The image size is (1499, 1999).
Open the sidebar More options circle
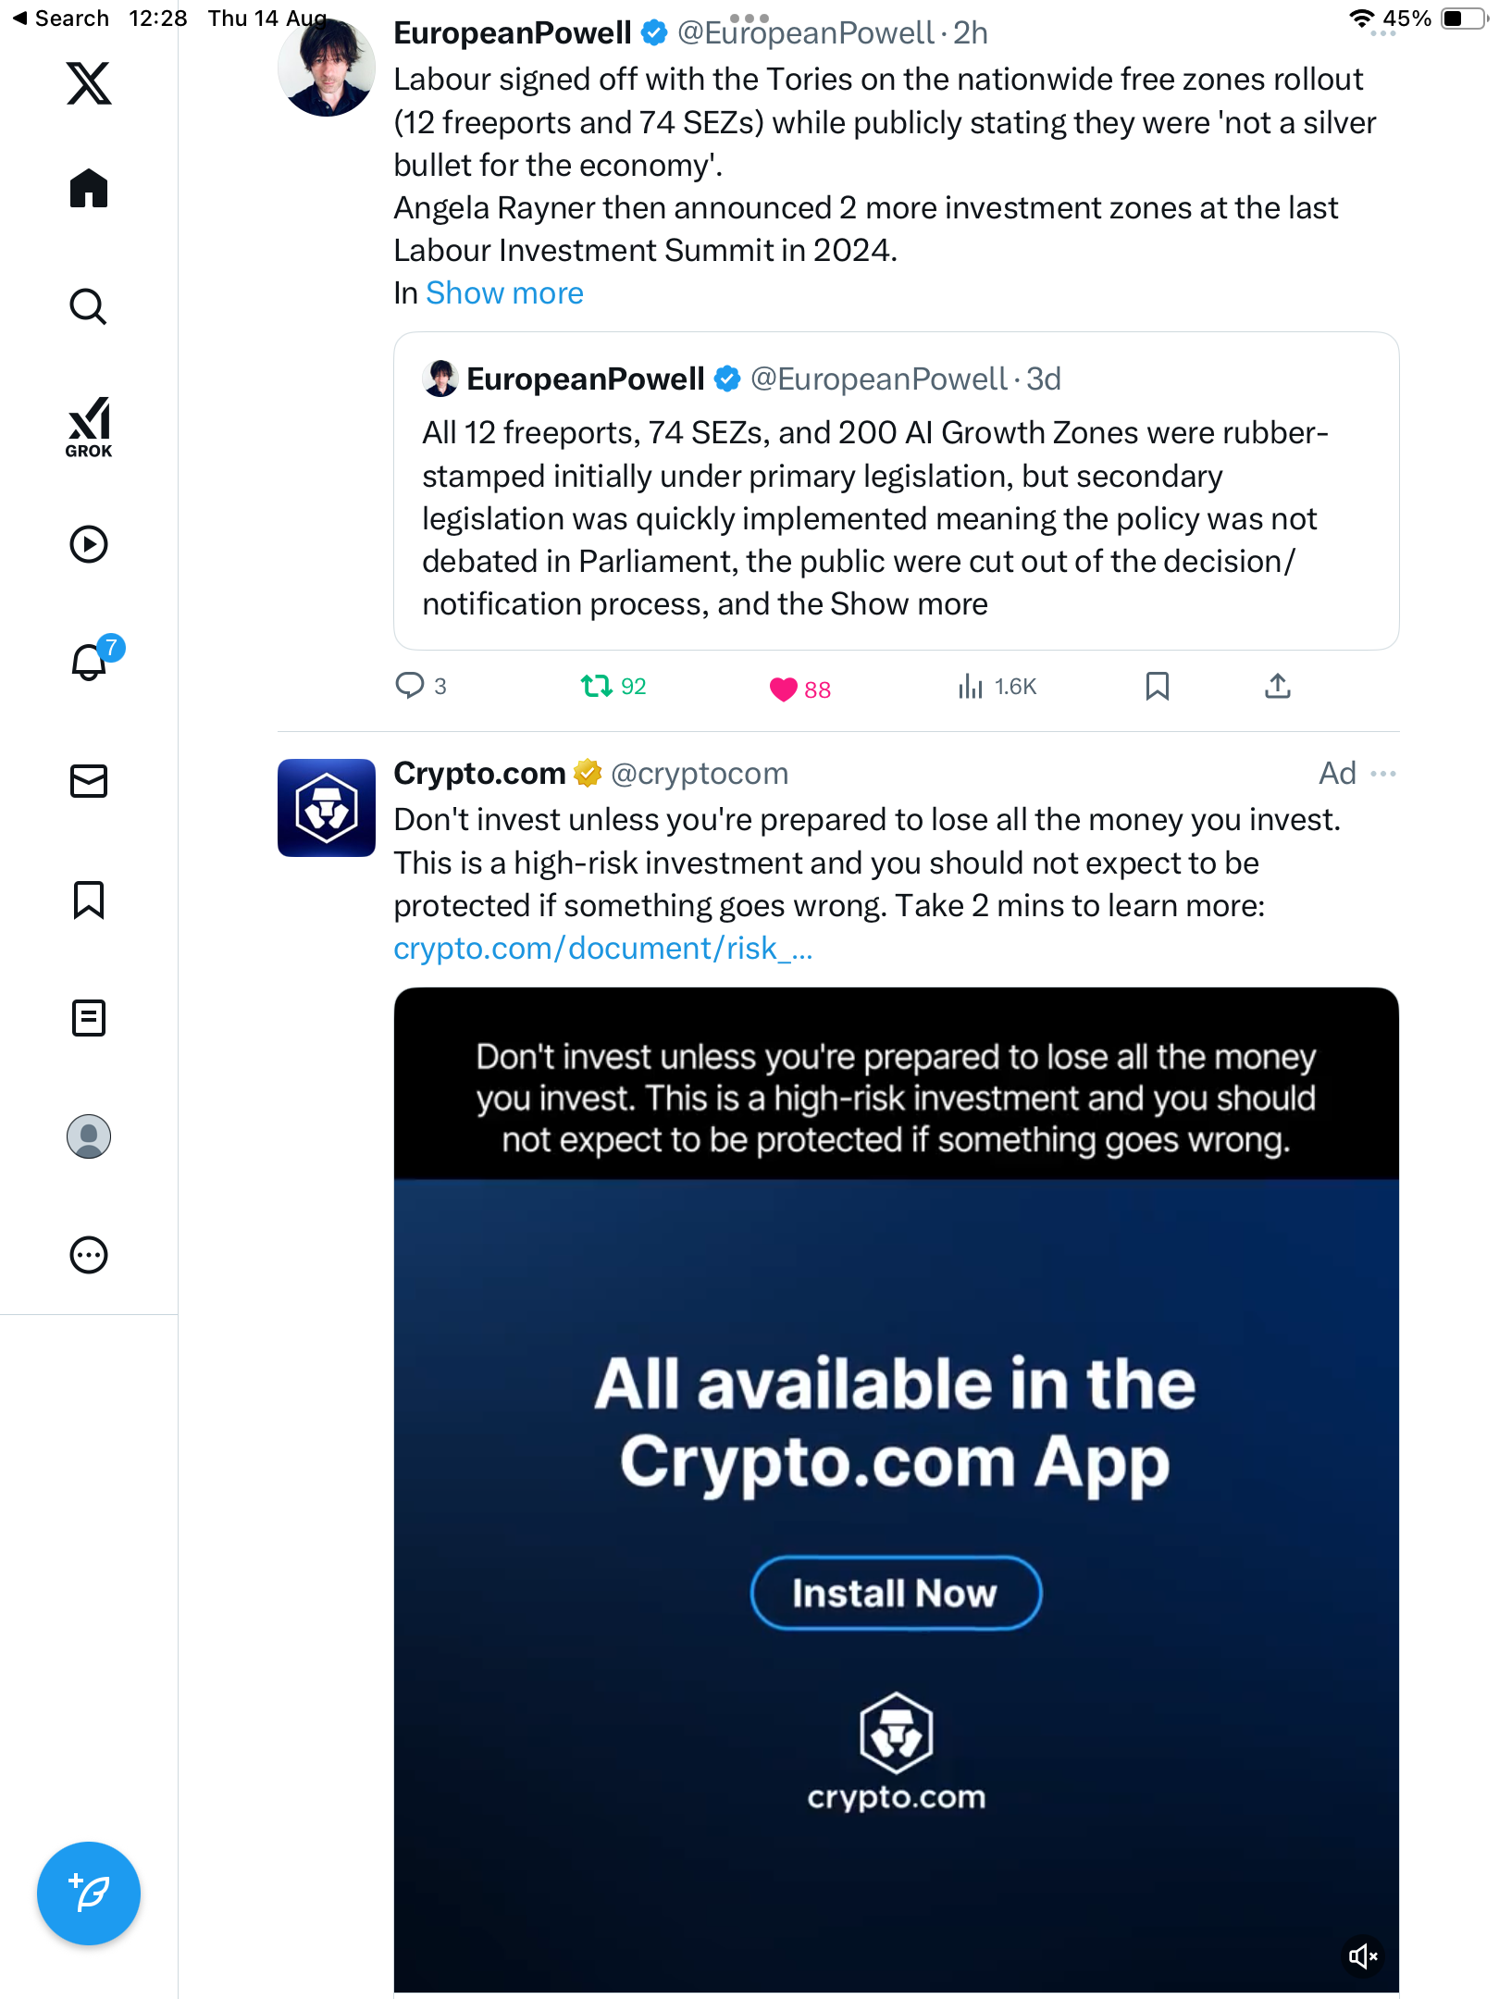click(x=89, y=1255)
